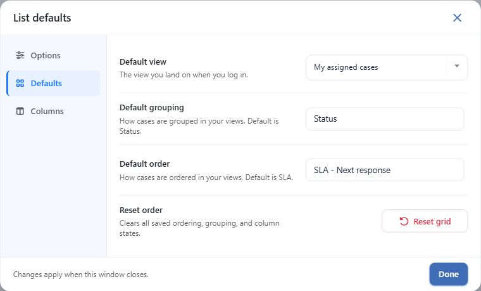
Task: Click 'How cases are grouped' description
Action: tap(199, 126)
